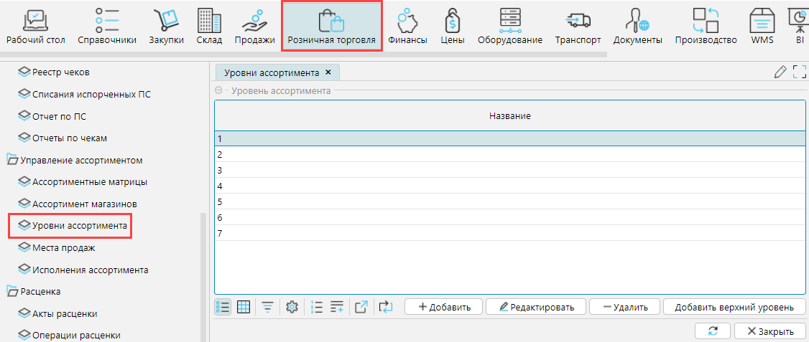Click the Добавить button
This screenshot has width=809, height=342.
tap(444, 307)
